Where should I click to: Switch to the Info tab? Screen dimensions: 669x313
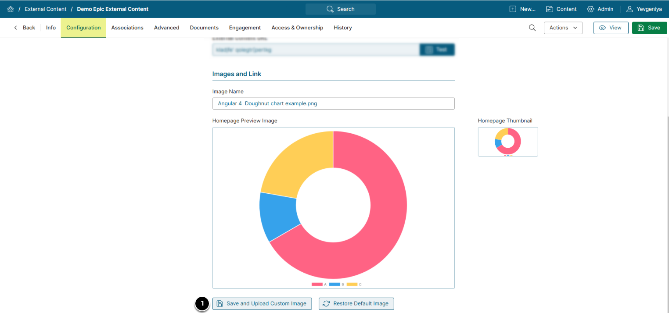click(51, 28)
